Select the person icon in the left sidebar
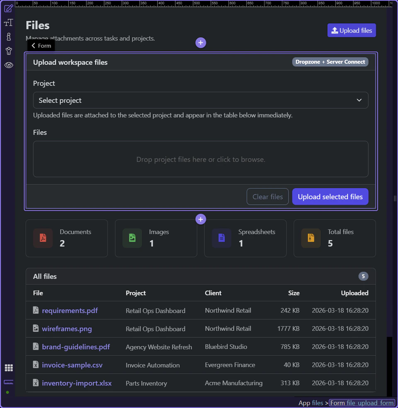 click(8, 51)
